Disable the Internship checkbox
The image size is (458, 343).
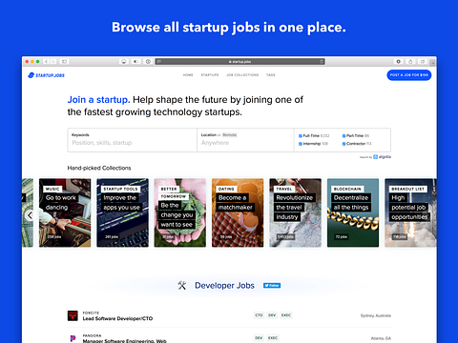click(x=301, y=144)
